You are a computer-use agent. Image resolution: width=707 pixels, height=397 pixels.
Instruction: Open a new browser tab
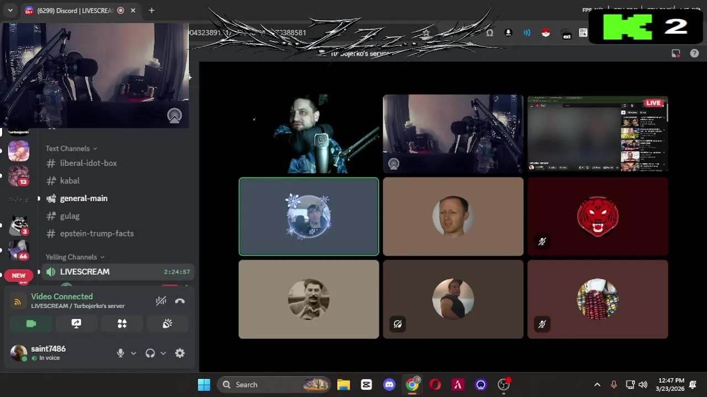click(151, 10)
